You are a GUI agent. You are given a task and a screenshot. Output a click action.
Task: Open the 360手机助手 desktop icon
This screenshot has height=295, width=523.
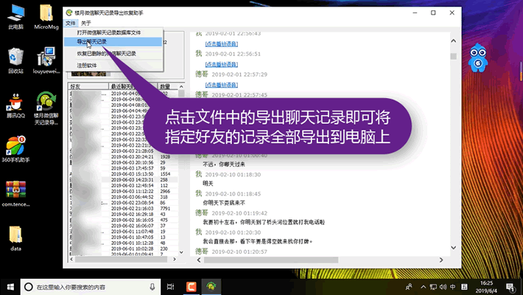[x=15, y=149]
